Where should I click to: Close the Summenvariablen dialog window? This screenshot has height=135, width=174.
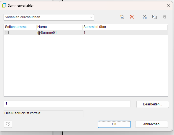[168, 5]
